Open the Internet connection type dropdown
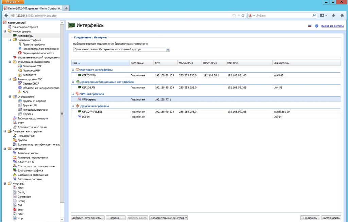 tap(168, 49)
